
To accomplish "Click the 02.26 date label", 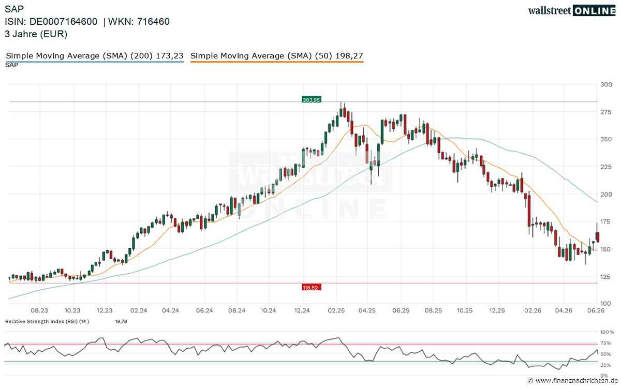I will coord(533,310).
